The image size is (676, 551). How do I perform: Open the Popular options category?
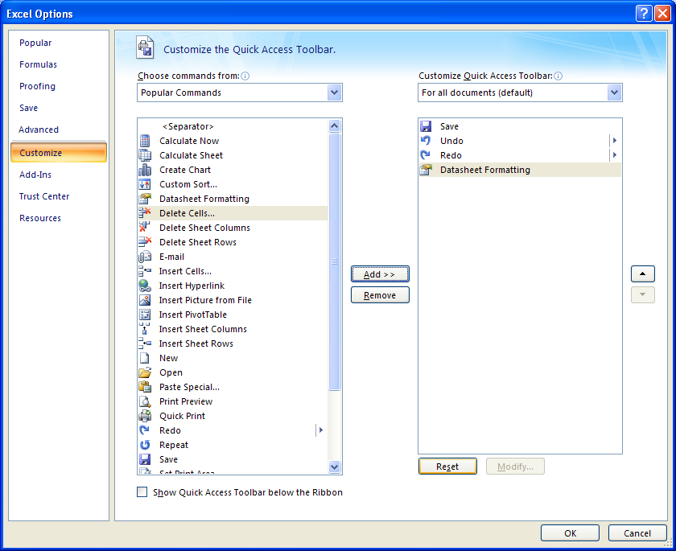(x=35, y=43)
